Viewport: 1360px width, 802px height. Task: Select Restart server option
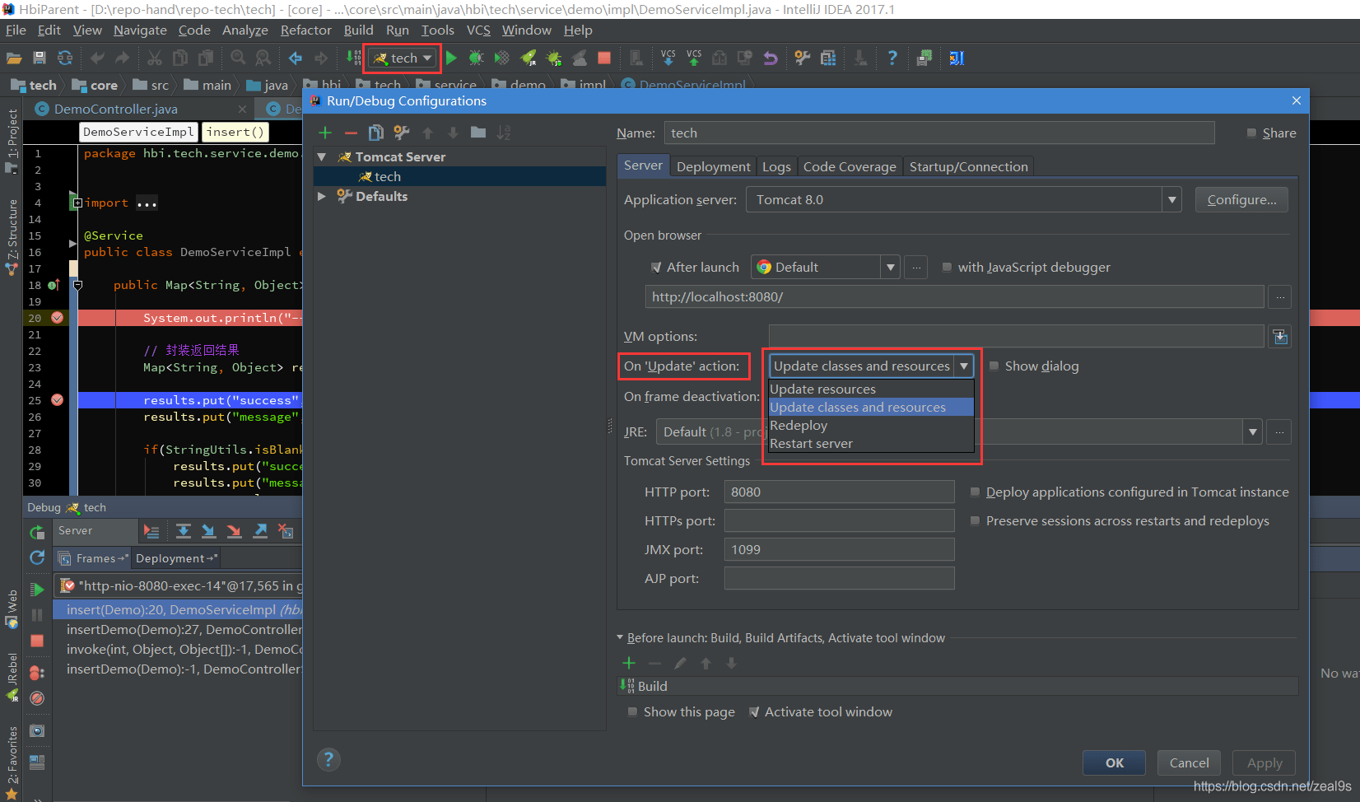coord(871,443)
